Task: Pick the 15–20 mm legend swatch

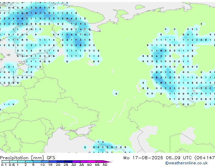Action: 53,162
